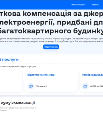The width and height of the screenshot is (103, 114).
Task: Click the житлово-комунальної інфраструктури subtitle text
Action: [x=18, y=66]
